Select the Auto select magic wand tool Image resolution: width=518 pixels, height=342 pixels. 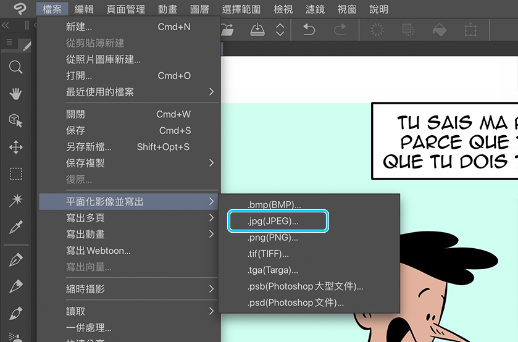[x=15, y=201]
